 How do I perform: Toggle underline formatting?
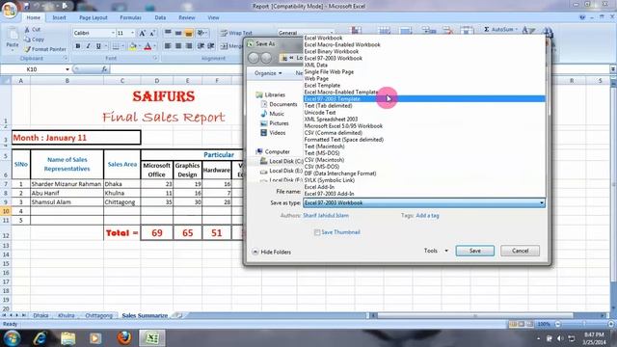click(x=98, y=46)
